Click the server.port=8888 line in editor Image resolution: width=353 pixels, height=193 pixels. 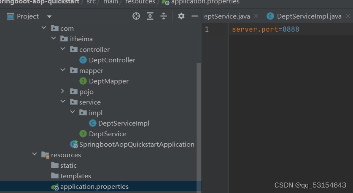click(265, 29)
